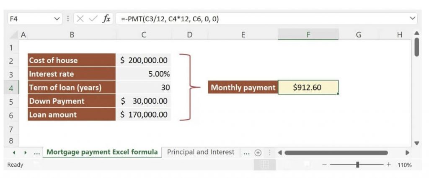The image size is (429, 178).
Task: Click the formula bar input text
Action: (170, 19)
